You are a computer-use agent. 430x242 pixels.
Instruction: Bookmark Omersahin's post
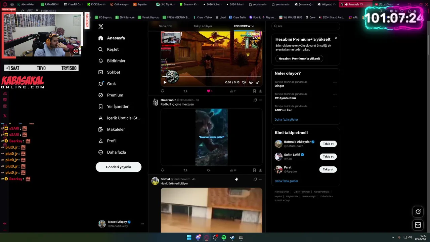[x=254, y=170]
